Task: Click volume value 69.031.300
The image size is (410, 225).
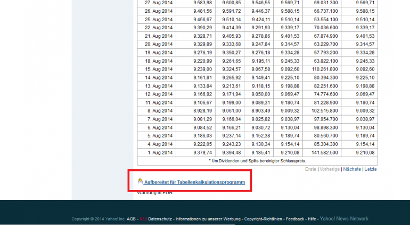Action: (x=326, y=3)
